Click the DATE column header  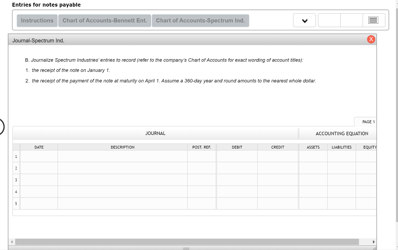pos(39,147)
